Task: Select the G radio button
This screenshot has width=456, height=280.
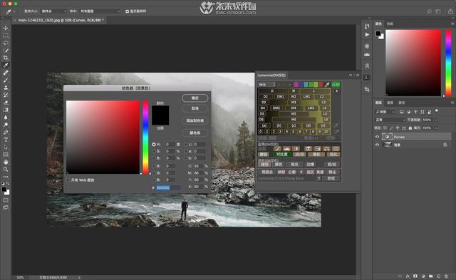Action: point(154,173)
